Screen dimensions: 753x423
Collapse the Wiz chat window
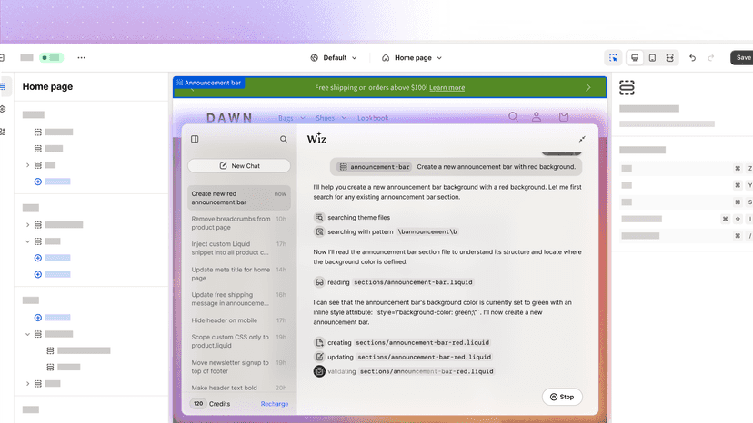click(x=582, y=139)
